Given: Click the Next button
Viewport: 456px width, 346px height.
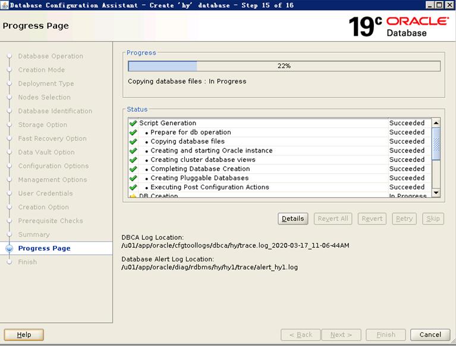Looking at the screenshot, I should point(341,335).
